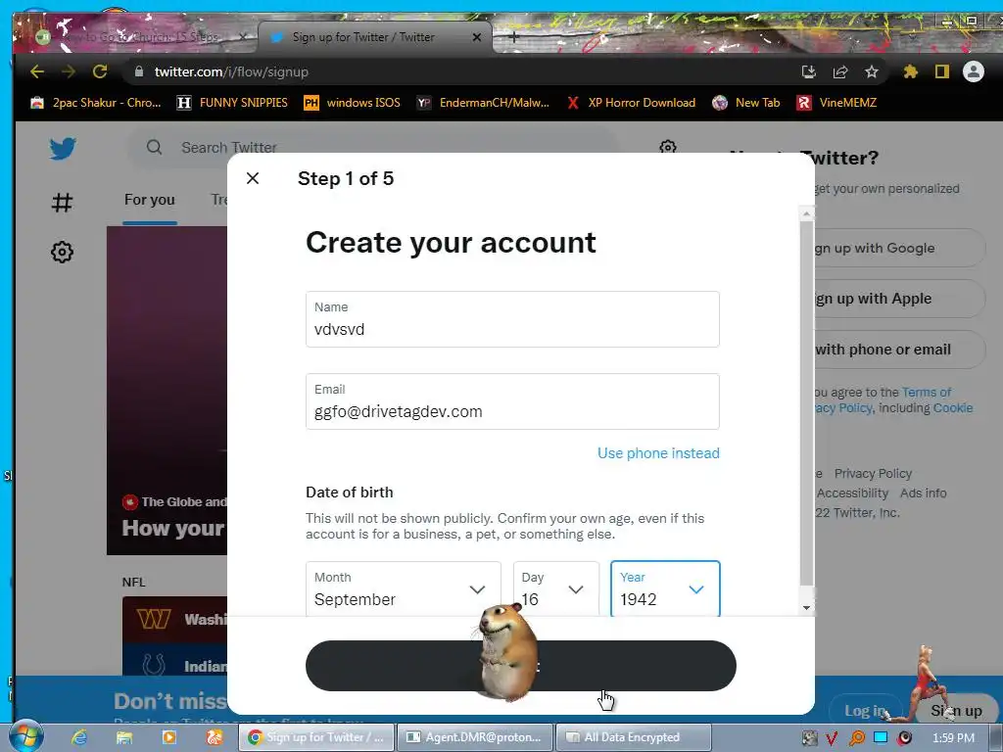
Task: Click the Log in button in banner
Action: point(863,711)
